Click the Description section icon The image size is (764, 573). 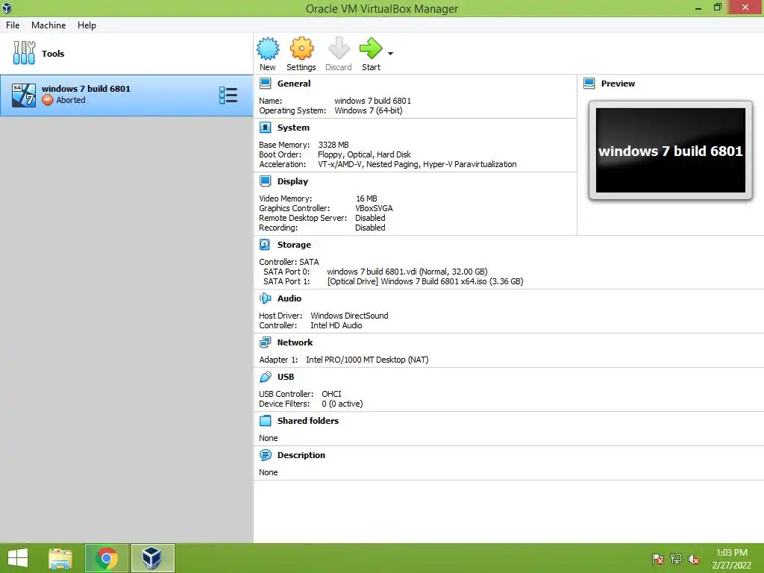point(265,455)
